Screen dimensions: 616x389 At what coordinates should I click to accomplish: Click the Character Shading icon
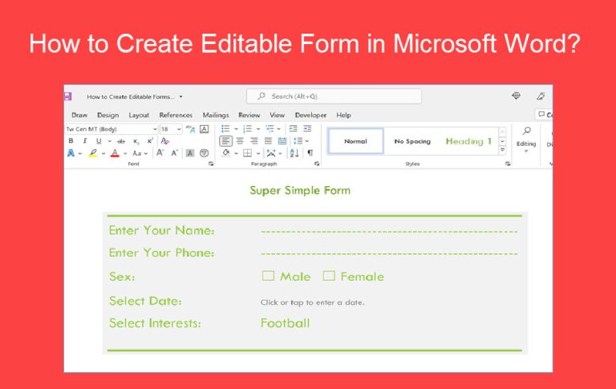pyautogui.click(x=190, y=153)
